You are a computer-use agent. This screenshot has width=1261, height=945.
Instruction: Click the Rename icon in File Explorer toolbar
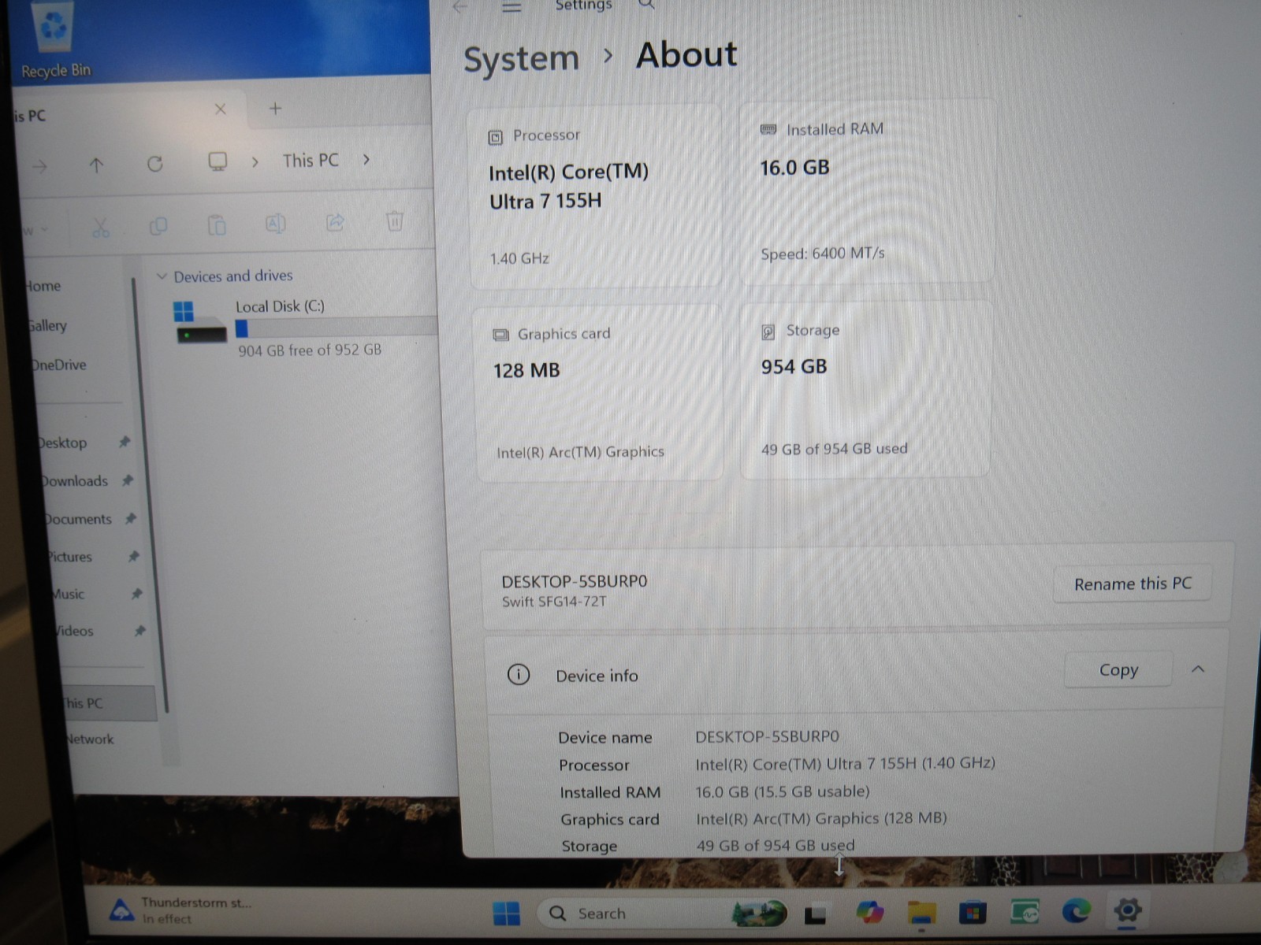click(275, 224)
